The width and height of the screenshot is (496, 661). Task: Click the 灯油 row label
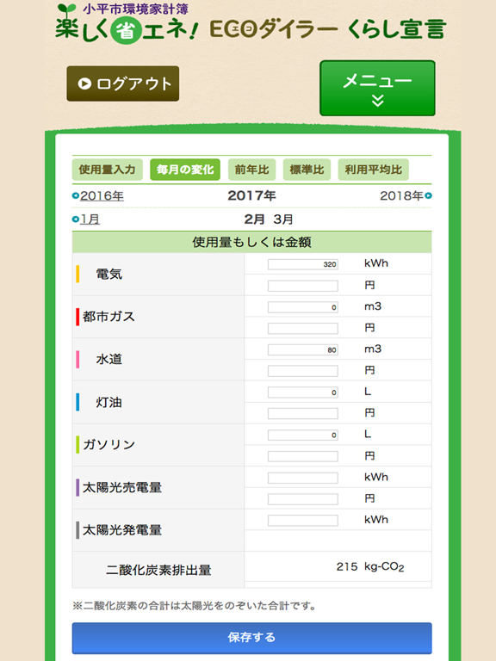[x=108, y=402]
